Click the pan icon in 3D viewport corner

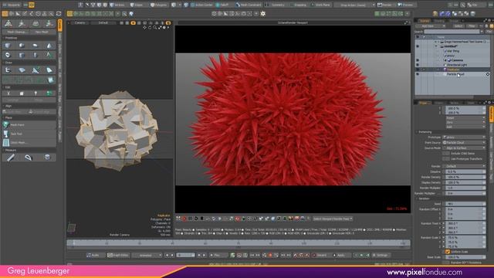click(144, 28)
